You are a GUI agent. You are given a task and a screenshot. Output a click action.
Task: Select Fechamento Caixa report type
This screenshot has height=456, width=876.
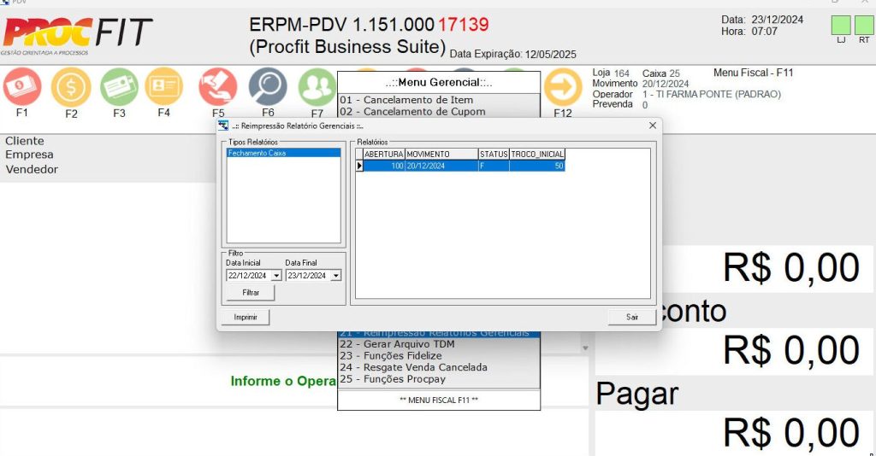point(284,153)
